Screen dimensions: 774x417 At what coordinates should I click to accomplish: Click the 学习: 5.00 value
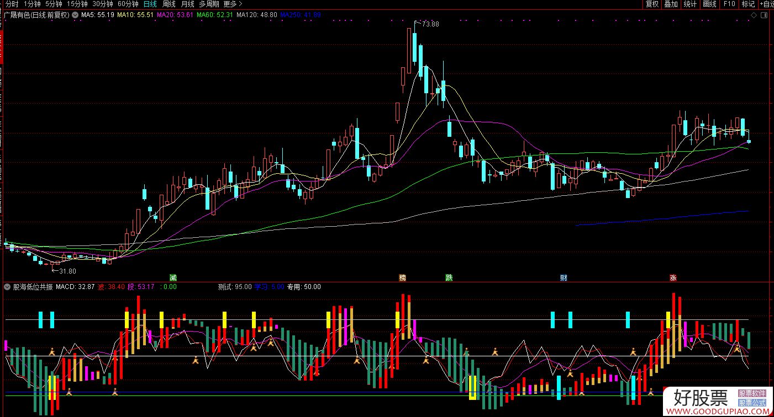coord(269,287)
